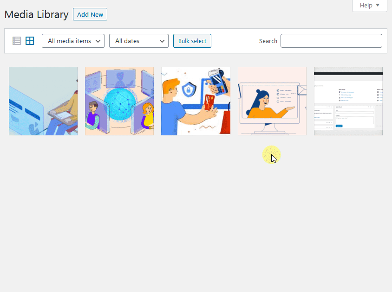Viewport: 392px width, 292px height.
Task: Click the Add New button
Action: tap(90, 14)
